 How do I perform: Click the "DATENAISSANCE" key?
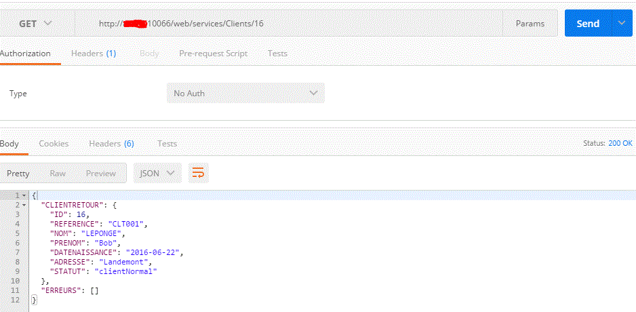tap(84, 253)
